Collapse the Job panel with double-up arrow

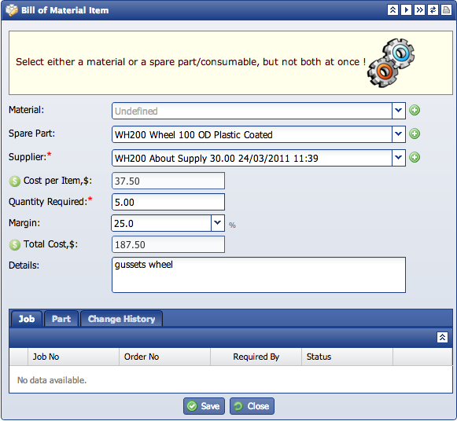pyautogui.click(x=442, y=337)
